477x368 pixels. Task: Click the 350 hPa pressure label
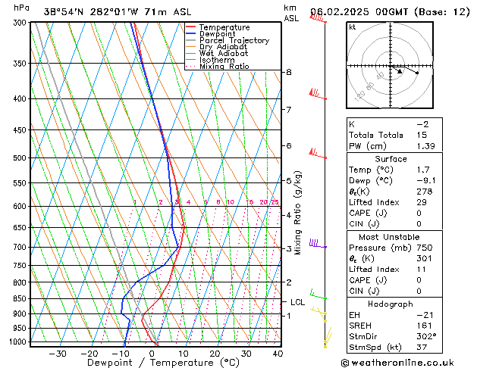[21, 64]
